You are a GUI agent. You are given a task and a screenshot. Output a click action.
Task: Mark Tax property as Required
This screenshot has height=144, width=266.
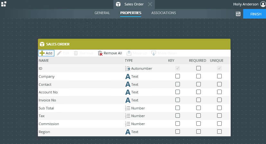[199, 116]
